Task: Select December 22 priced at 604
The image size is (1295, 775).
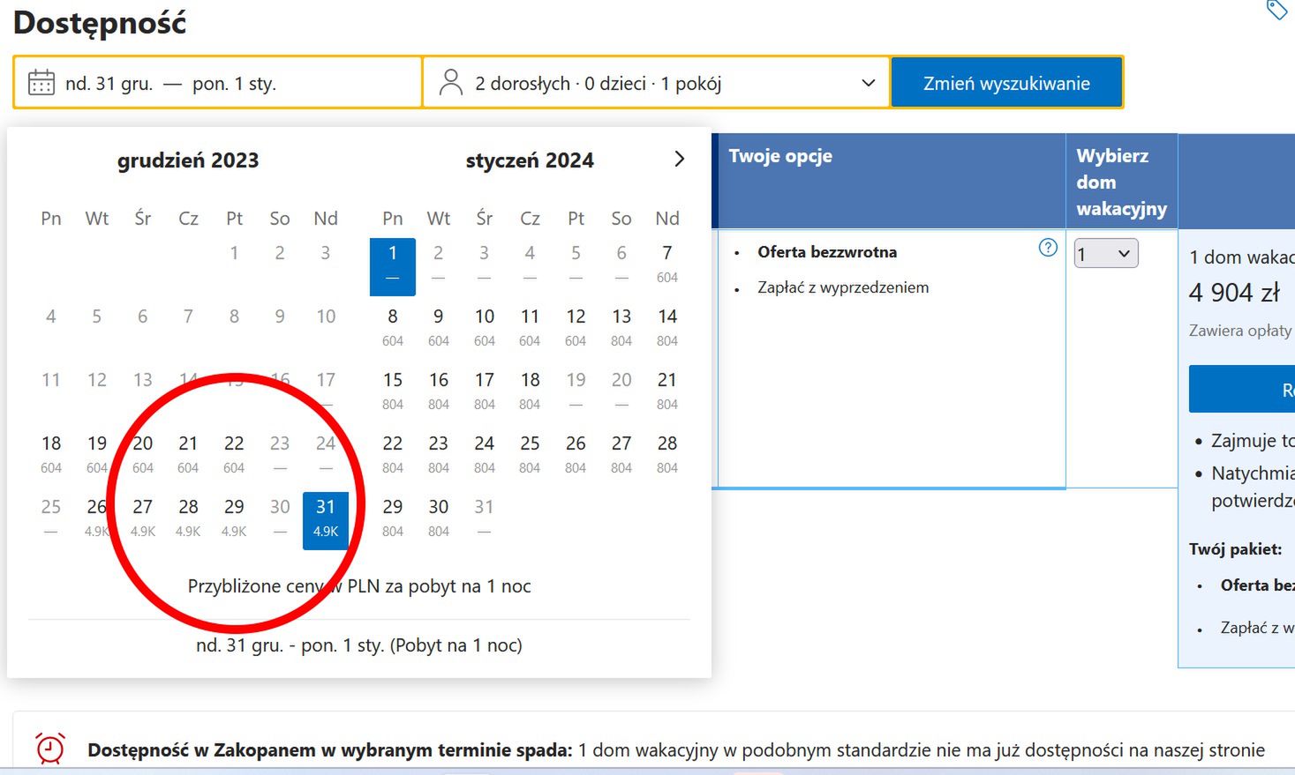Action: click(x=234, y=443)
